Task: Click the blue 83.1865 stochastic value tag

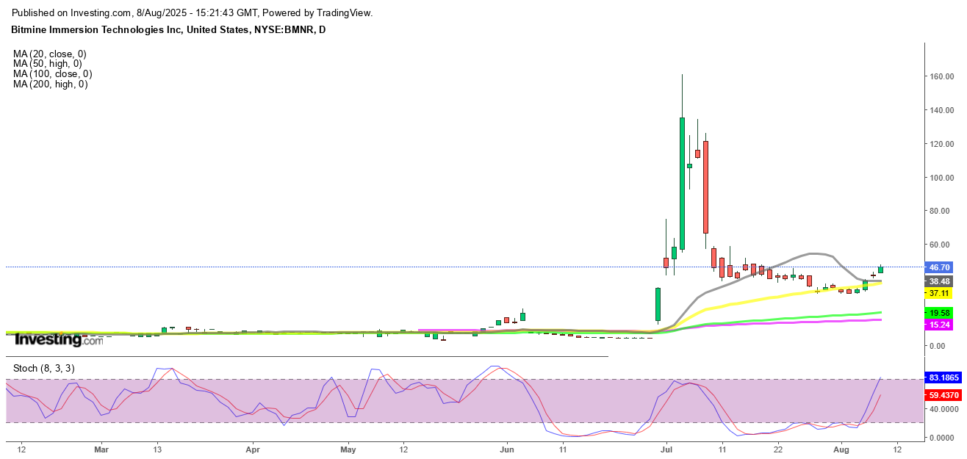Action: click(946, 377)
